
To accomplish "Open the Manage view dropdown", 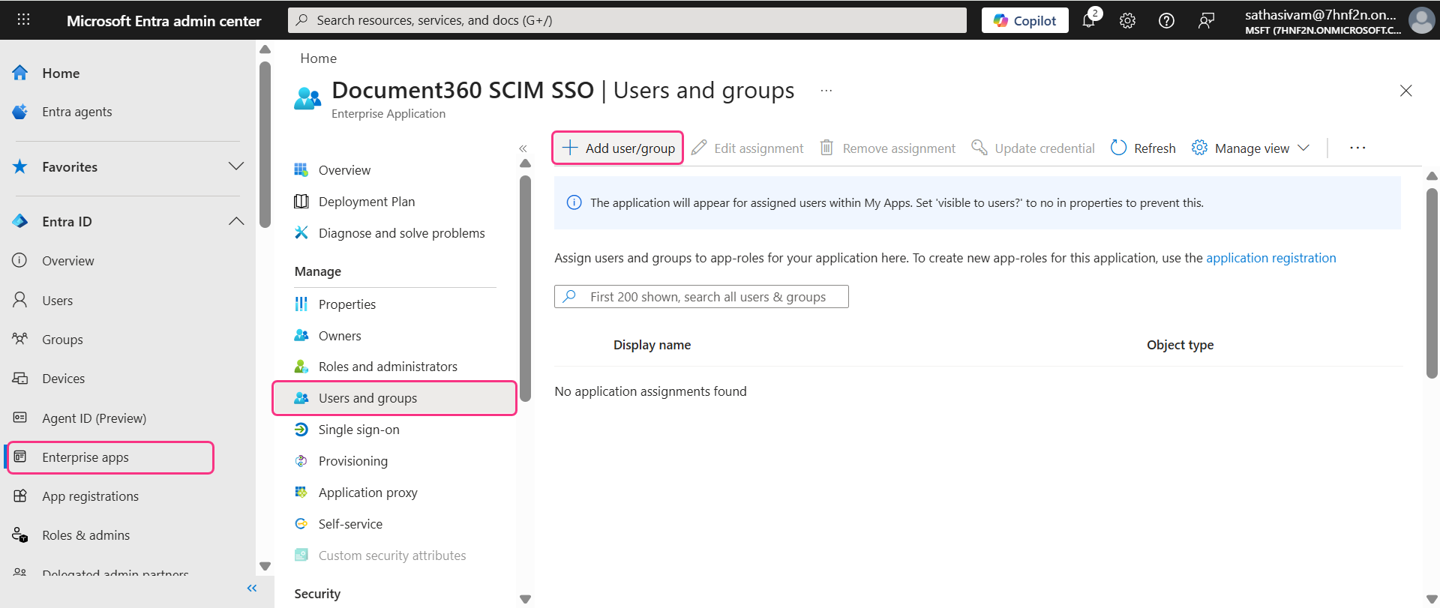I will [1250, 148].
